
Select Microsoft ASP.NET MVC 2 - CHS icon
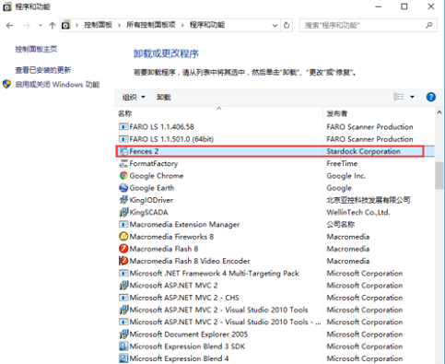[x=123, y=298]
